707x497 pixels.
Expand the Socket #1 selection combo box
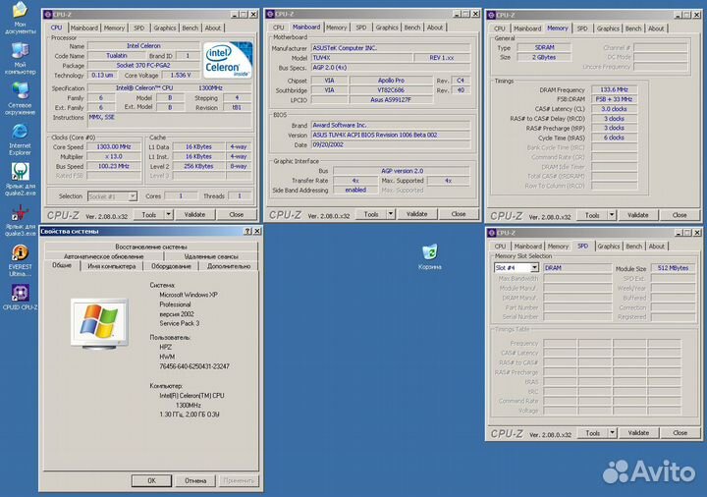point(132,196)
